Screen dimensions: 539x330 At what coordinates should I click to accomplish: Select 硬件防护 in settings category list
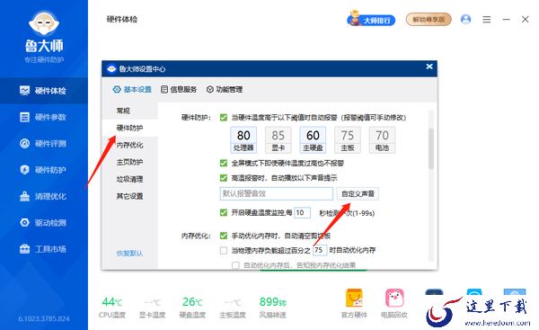[x=130, y=128]
